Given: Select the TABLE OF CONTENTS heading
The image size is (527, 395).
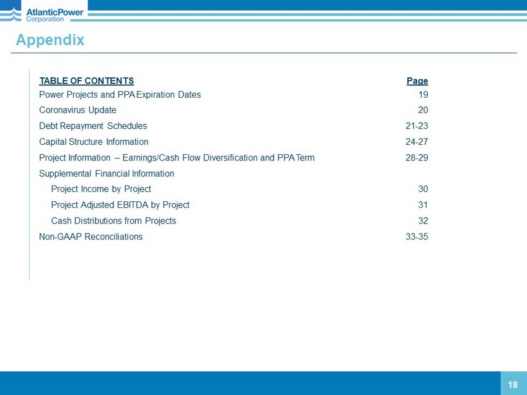Looking at the screenshot, I should (x=86, y=81).
